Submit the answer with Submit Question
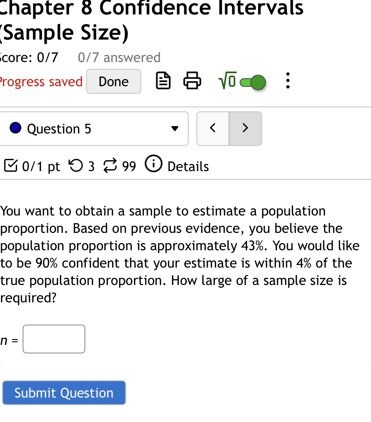This screenshot has height=422, width=371. (x=63, y=392)
